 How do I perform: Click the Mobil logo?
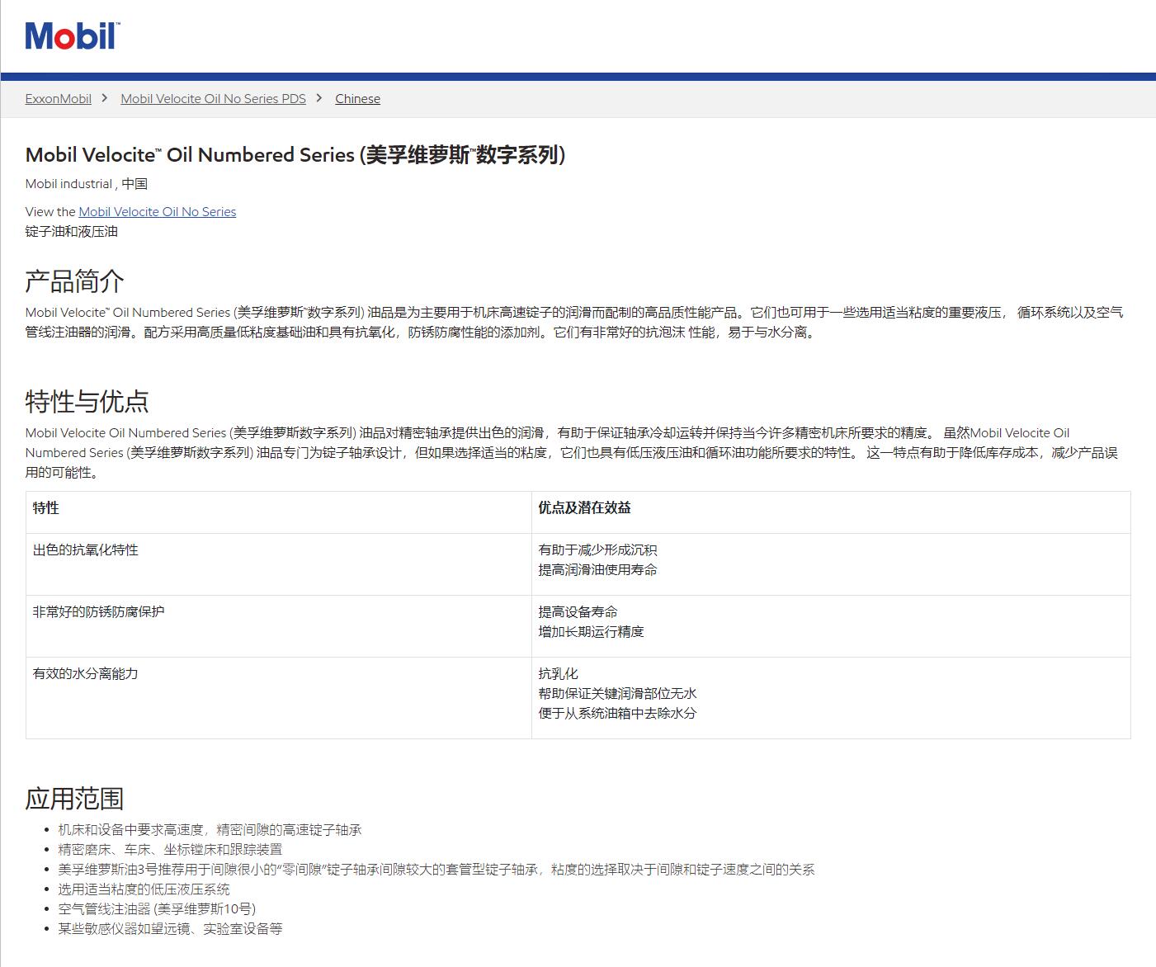point(73,36)
